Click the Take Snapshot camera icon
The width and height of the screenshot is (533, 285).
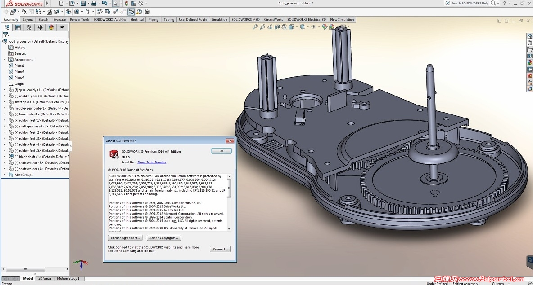click(x=147, y=12)
